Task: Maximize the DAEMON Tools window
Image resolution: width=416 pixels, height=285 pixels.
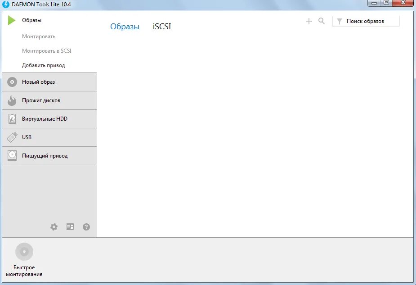Action: pyautogui.click(x=386, y=3)
